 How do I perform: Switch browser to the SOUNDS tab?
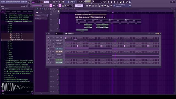[25, 11]
